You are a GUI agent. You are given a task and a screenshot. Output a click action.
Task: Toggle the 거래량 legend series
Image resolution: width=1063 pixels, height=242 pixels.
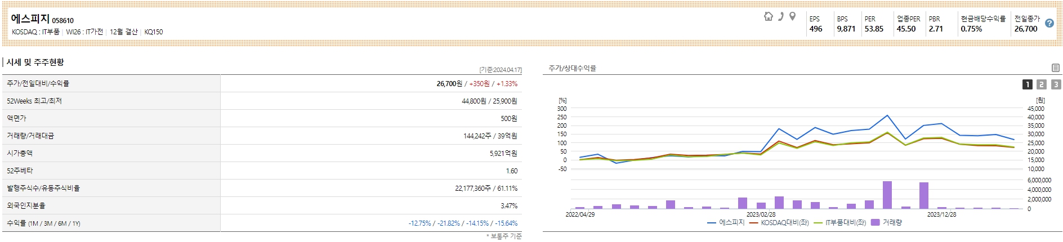pyautogui.click(x=887, y=222)
